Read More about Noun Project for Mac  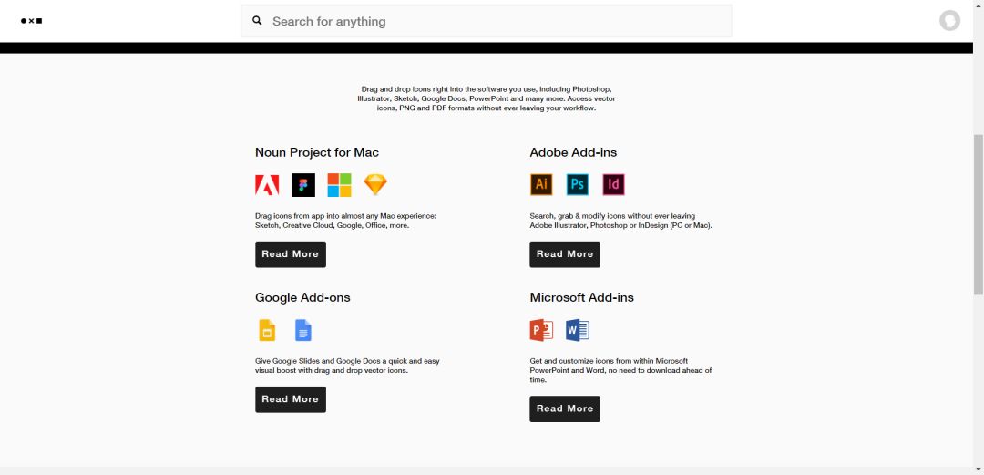290,254
